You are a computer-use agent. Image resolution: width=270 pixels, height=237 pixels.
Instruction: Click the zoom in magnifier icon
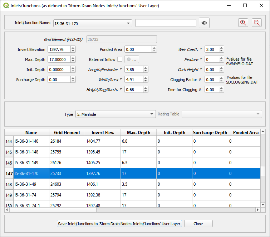243,23
